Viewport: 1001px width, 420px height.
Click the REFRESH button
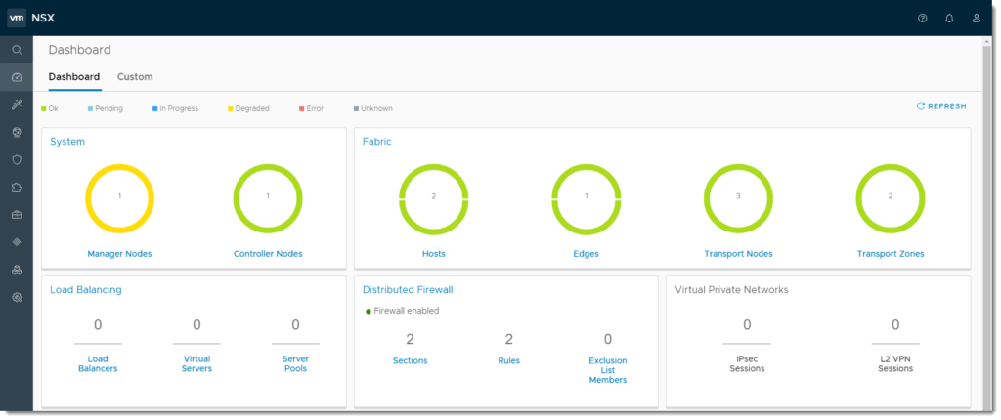tap(940, 106)
